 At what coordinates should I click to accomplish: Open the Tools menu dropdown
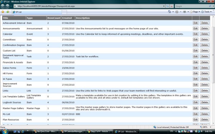206,12
